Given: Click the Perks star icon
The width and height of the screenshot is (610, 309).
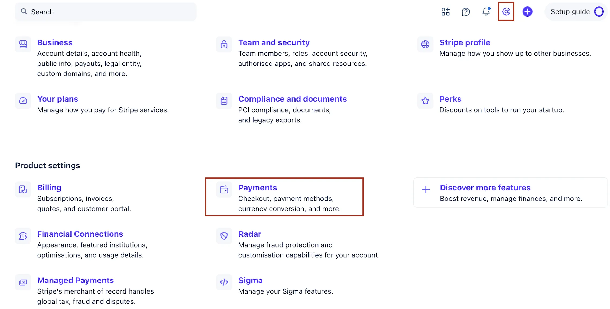Looking at the screenshot, I should pyautogui.click(x=425, y=101).
